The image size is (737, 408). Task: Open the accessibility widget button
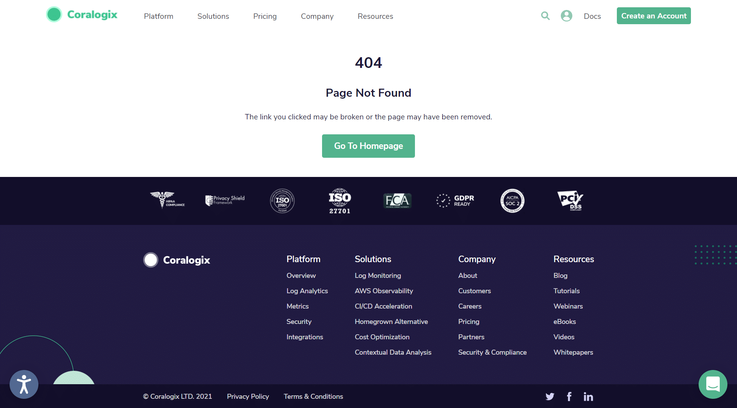click(24, 384)
